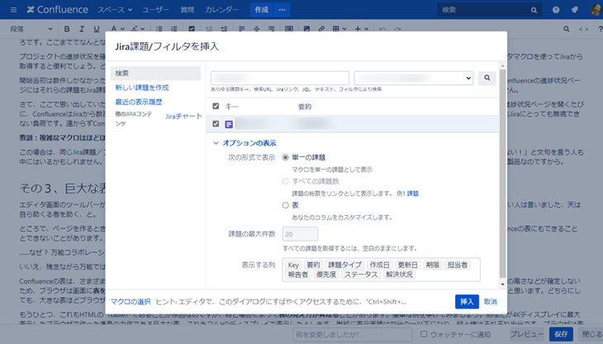Insert an image or file
This screenshot has height=344, width=603.
(x=306, y=29)
